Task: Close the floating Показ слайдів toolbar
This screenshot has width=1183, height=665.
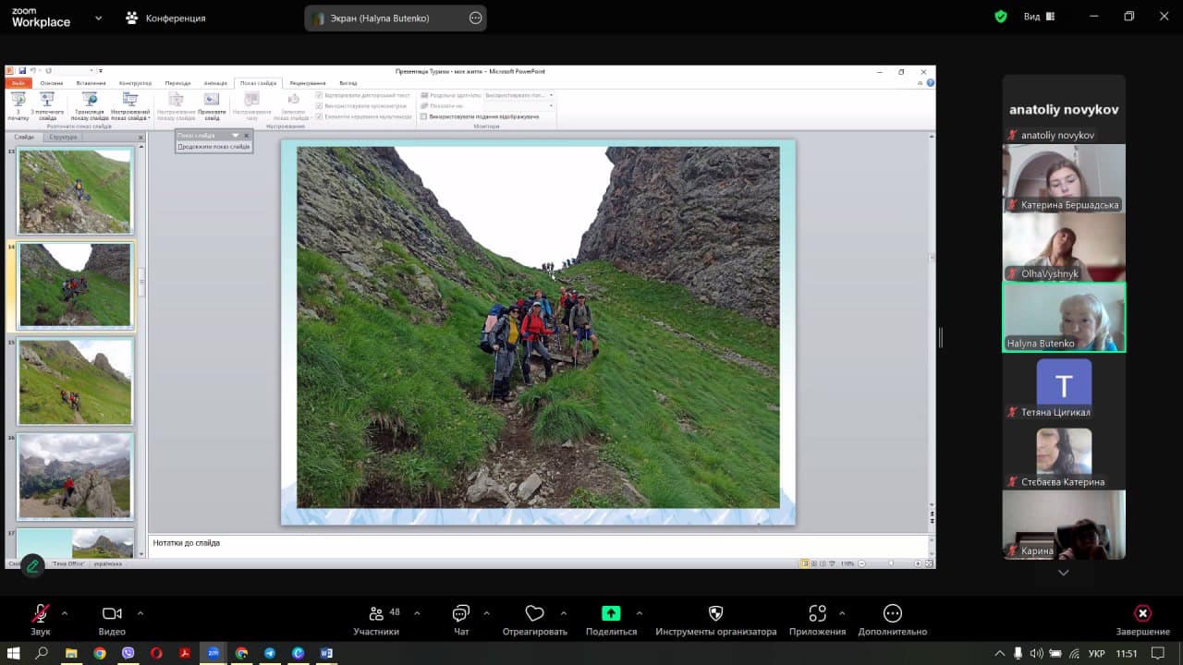Action: tap(247, 136)
